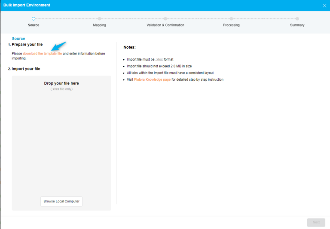Click the Validation & Confirmation step circle
330x229 pixels.
[165, 18]
